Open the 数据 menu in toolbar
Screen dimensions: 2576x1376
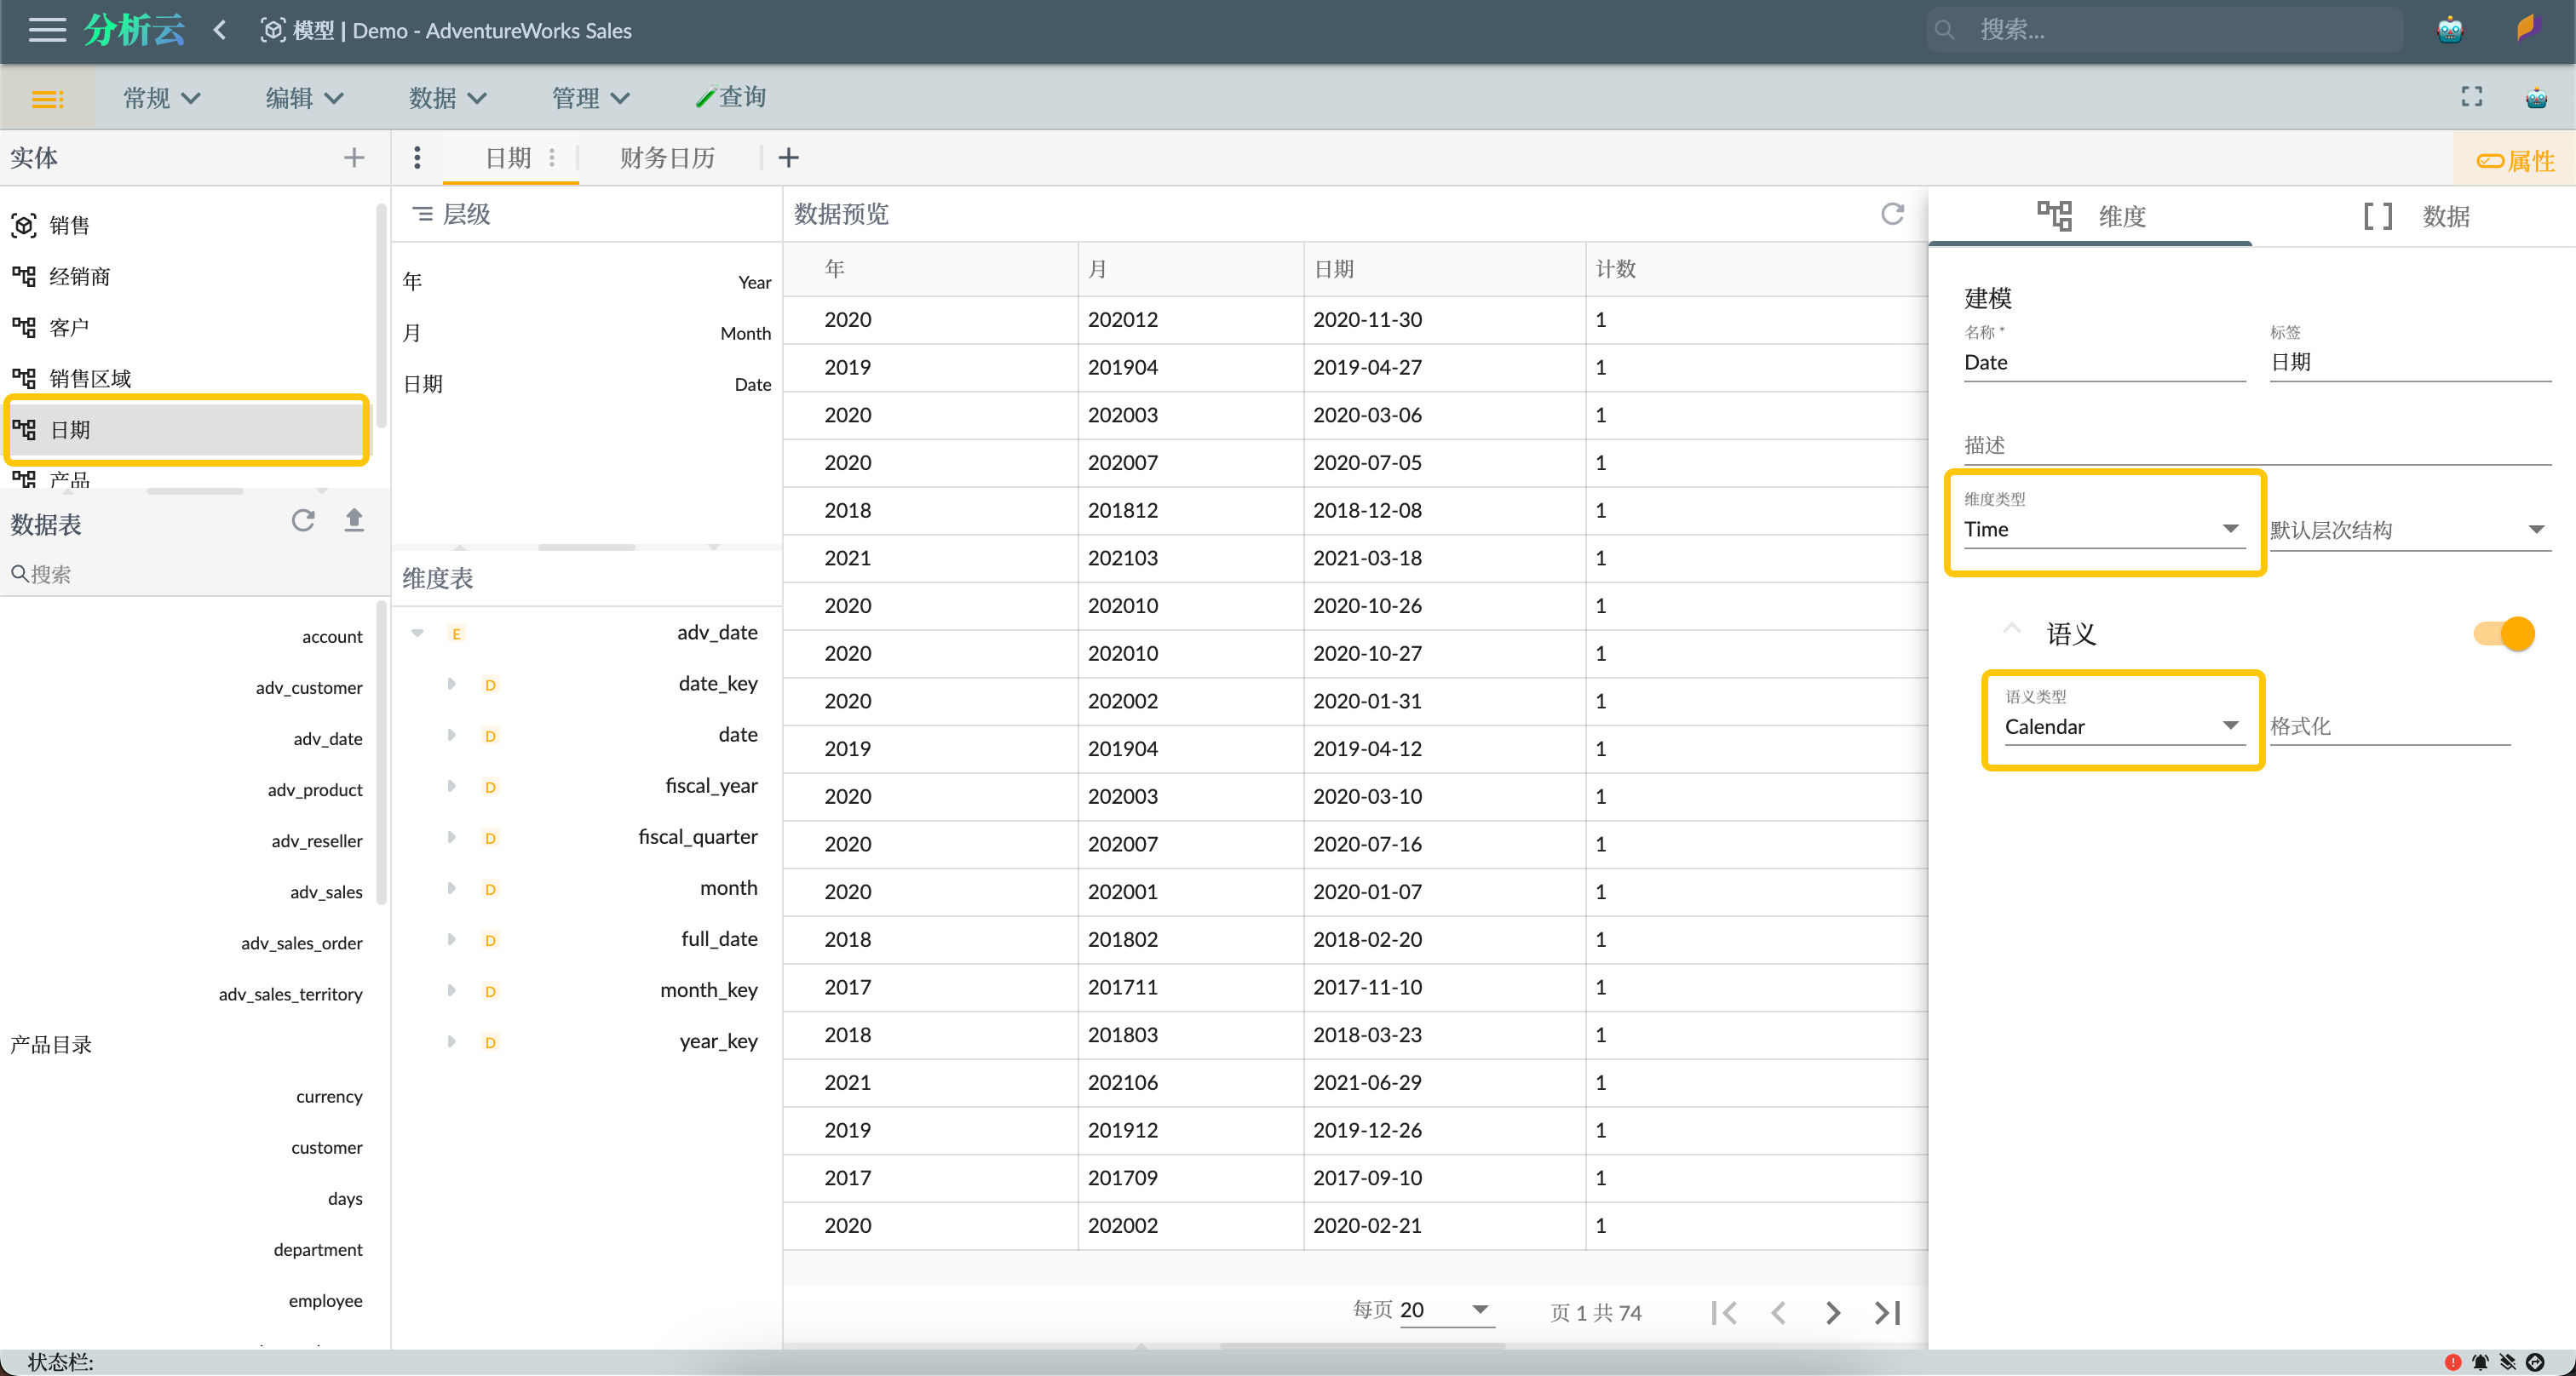(447, 98)
